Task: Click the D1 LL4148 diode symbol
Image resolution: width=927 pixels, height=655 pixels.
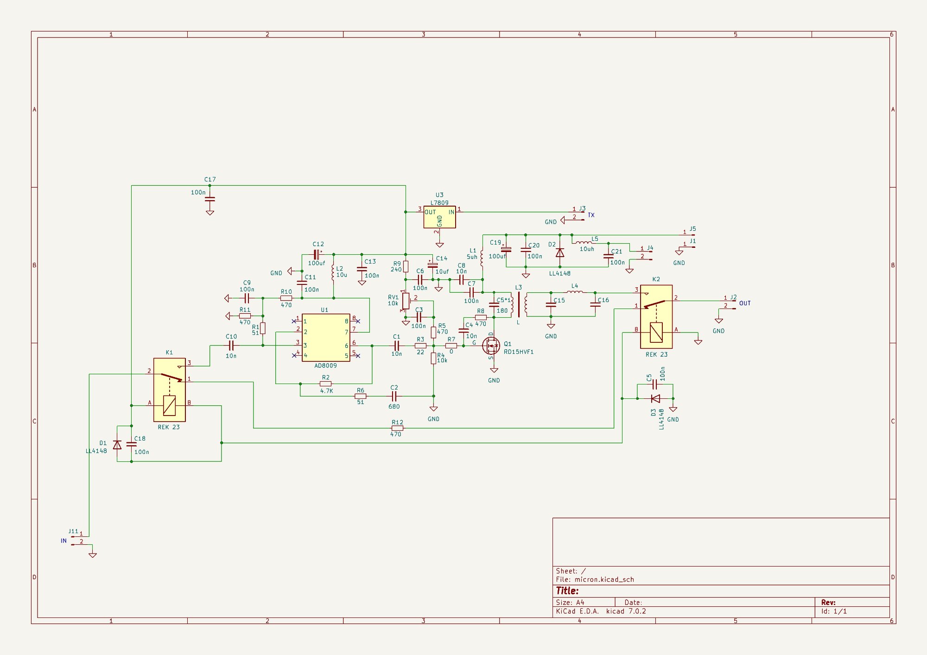Action: pos(117,445)
